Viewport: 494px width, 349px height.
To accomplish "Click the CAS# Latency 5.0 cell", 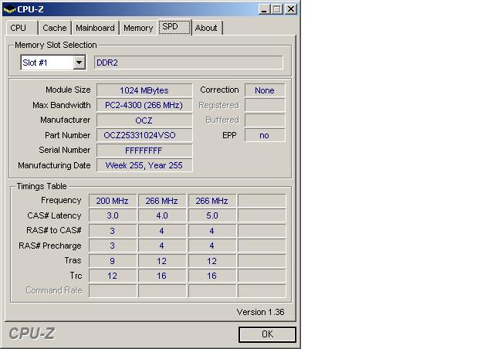I will click(212, 215).
